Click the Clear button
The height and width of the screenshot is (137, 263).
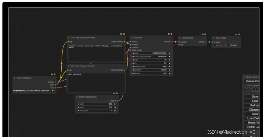(x=251, y=114)
